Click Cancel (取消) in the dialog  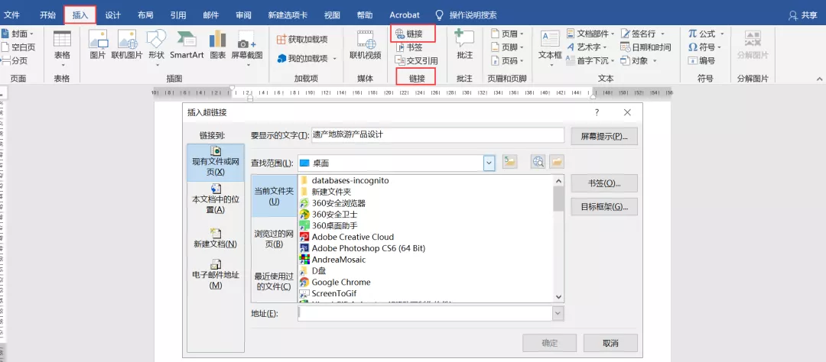pos(610,343)
